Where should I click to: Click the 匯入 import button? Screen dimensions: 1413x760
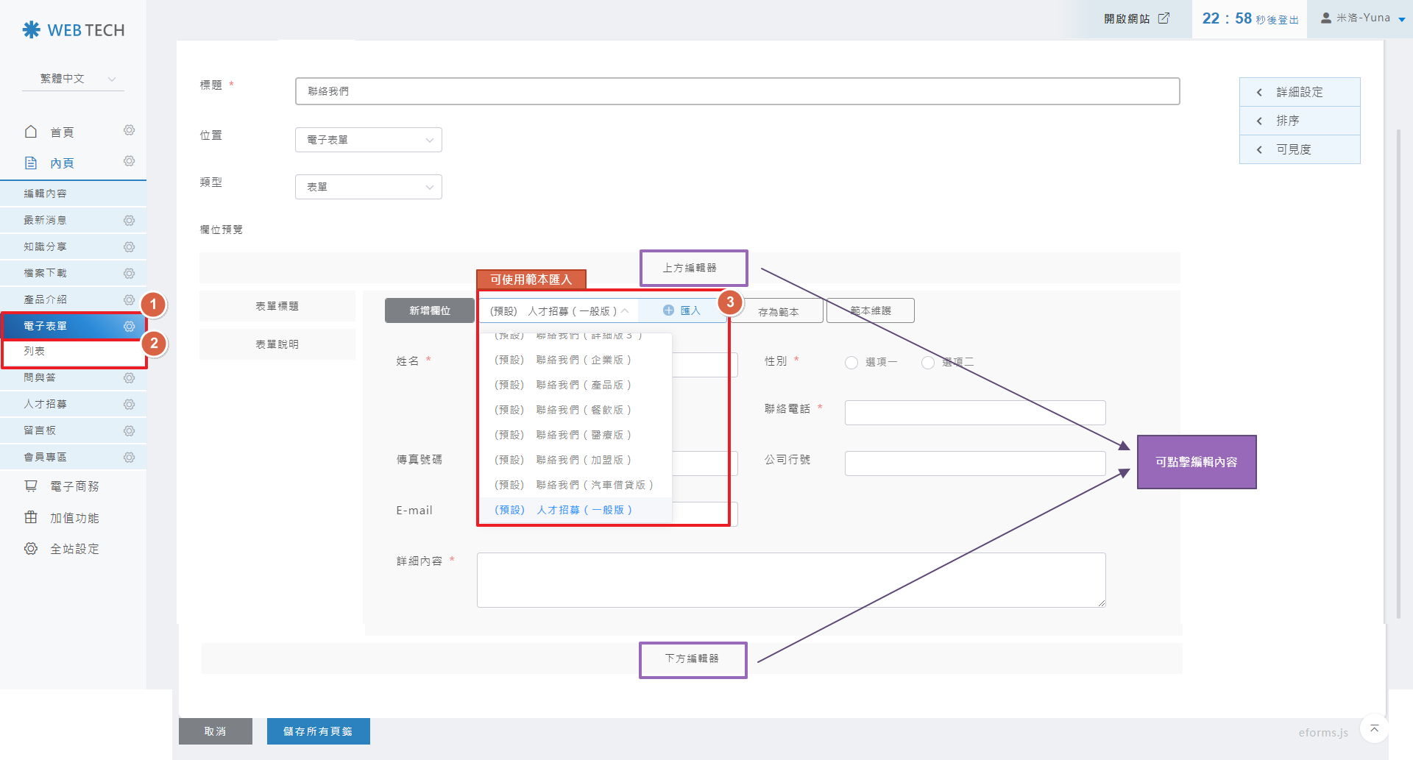(682, 310)
